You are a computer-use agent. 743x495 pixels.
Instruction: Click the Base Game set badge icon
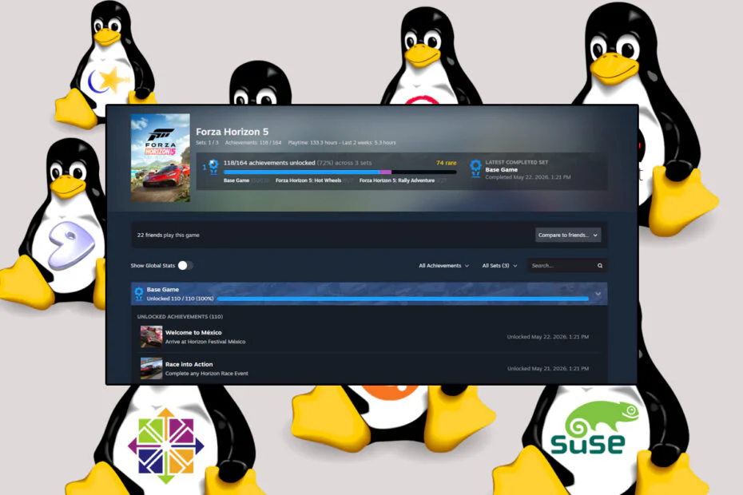click(x=139, y=294)
